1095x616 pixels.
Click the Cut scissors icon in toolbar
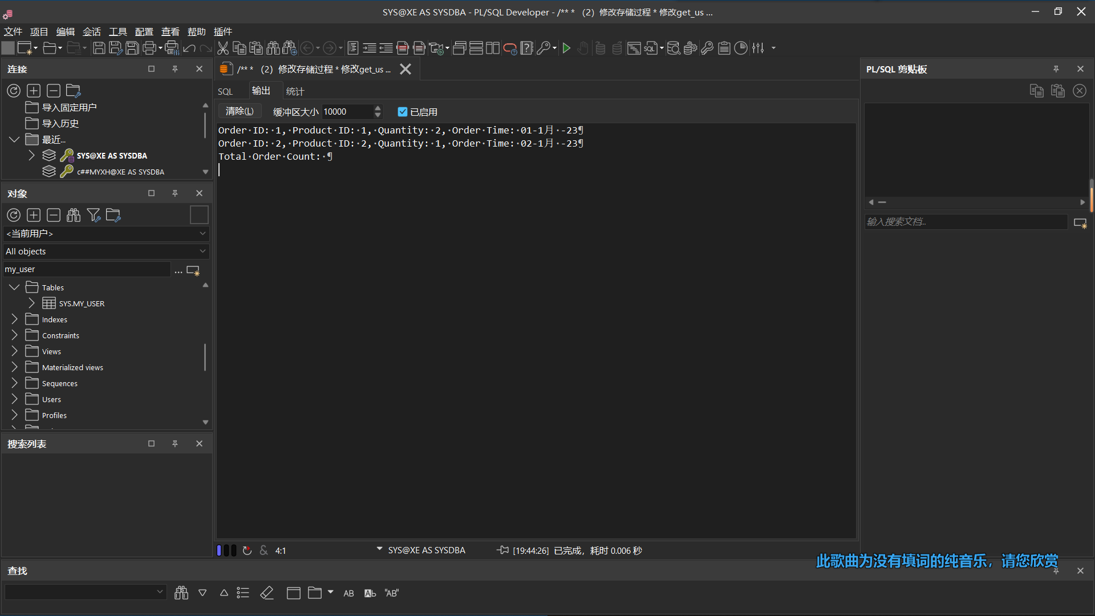[x=223, y=48]
